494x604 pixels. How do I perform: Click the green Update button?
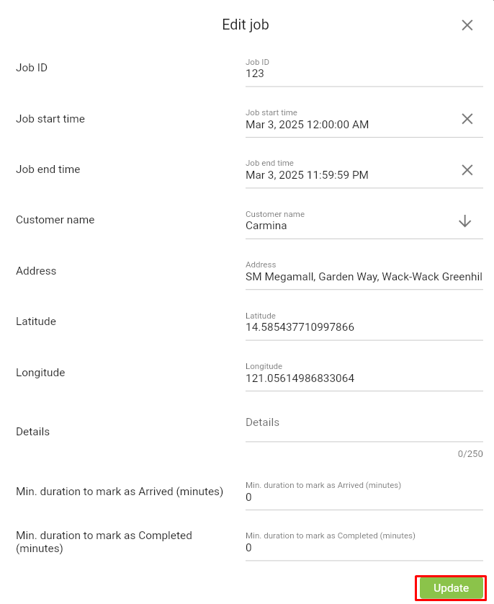point(451,588)
